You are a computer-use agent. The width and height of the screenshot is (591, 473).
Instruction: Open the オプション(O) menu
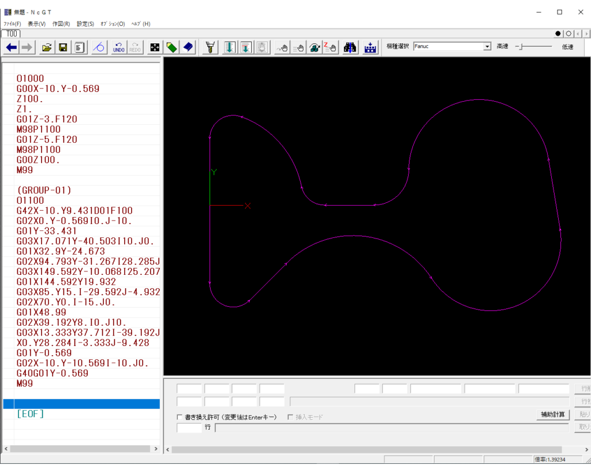coord(113,24)
